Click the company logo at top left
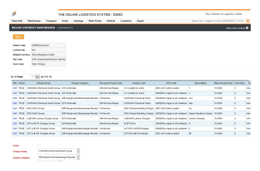Viewport: 260px width, 171px height. click(14, 13)
